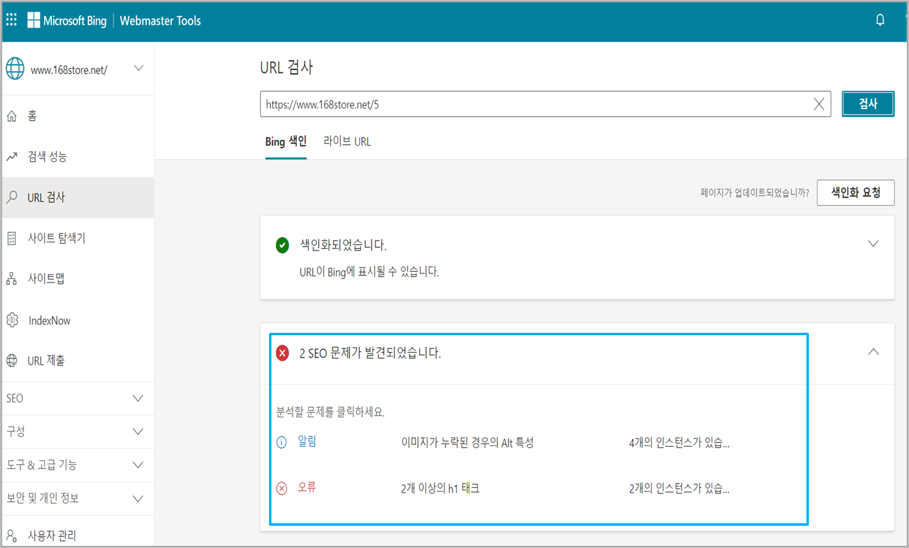The image size is (909, 548).
Task: Switch to the 라이브 URL tab
Action: (347, 141)
